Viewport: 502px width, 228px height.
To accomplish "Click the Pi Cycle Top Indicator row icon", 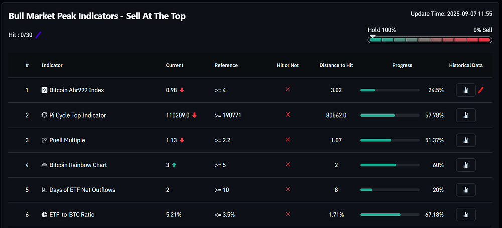I will pos(45,116).
